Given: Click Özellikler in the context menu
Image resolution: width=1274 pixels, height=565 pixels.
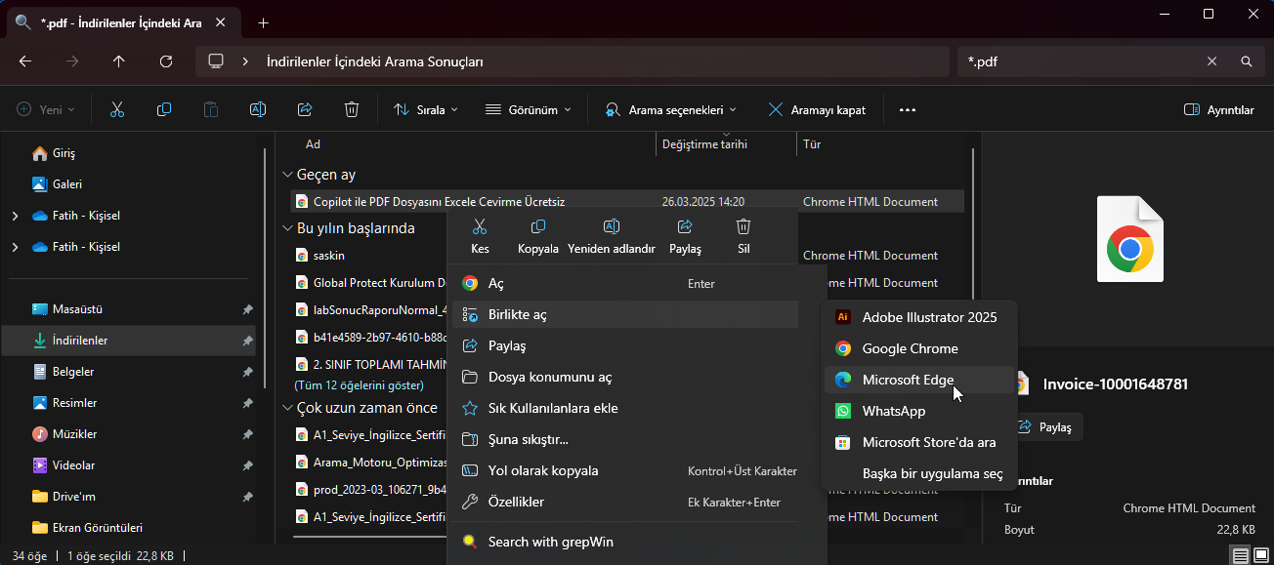Looking at the screenshot, I should coord(516,502).
